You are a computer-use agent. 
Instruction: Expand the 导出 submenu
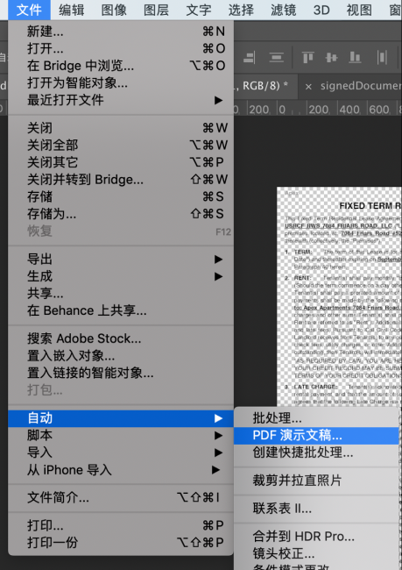pos(121,260)
